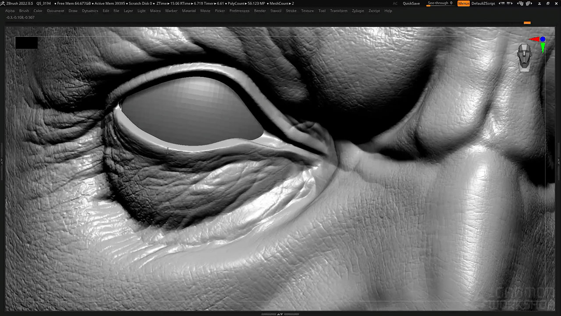561x316 pixels.
Task: Expand the right tray divider handle
Action: tap(559, 161)
